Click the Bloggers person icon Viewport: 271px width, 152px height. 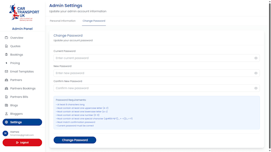pos(6,114)
